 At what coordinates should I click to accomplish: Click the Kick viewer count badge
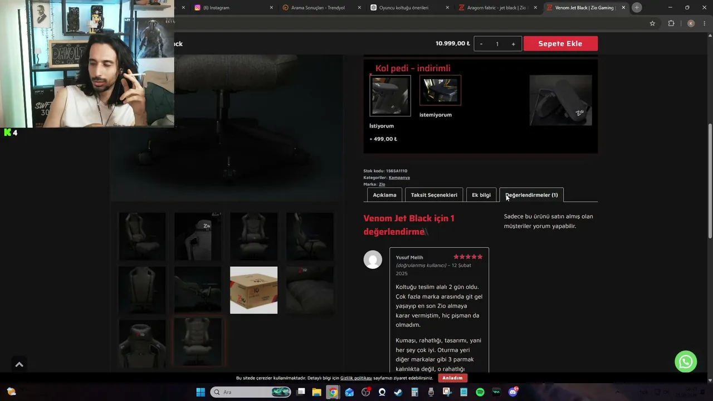[x=11, y=133]
